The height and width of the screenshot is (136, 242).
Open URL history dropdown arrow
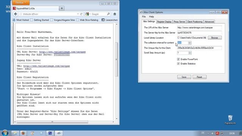(x=78, y=14)
